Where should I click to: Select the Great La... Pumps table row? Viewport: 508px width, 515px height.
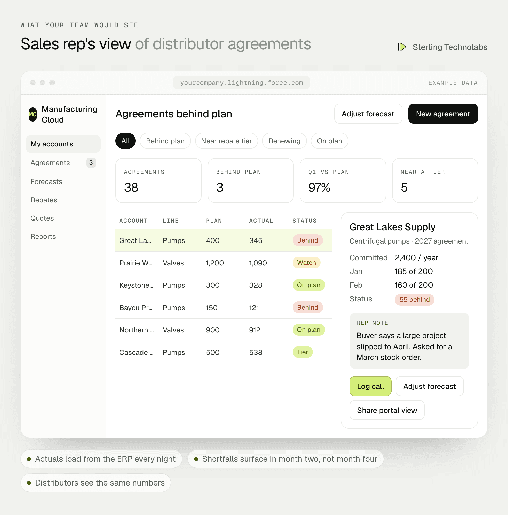pos(224,240)
